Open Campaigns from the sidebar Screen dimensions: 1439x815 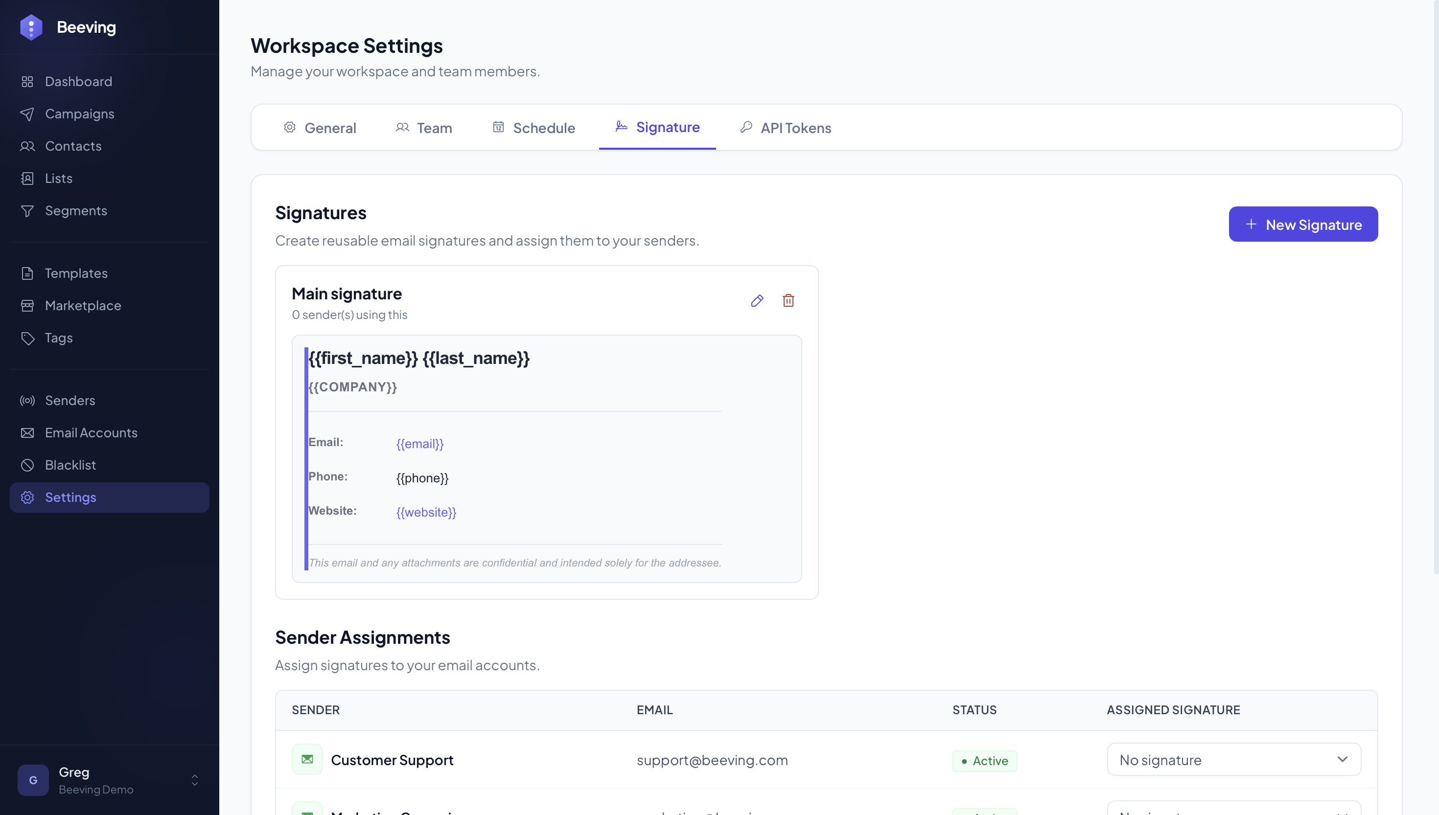(x=79, y=113)
